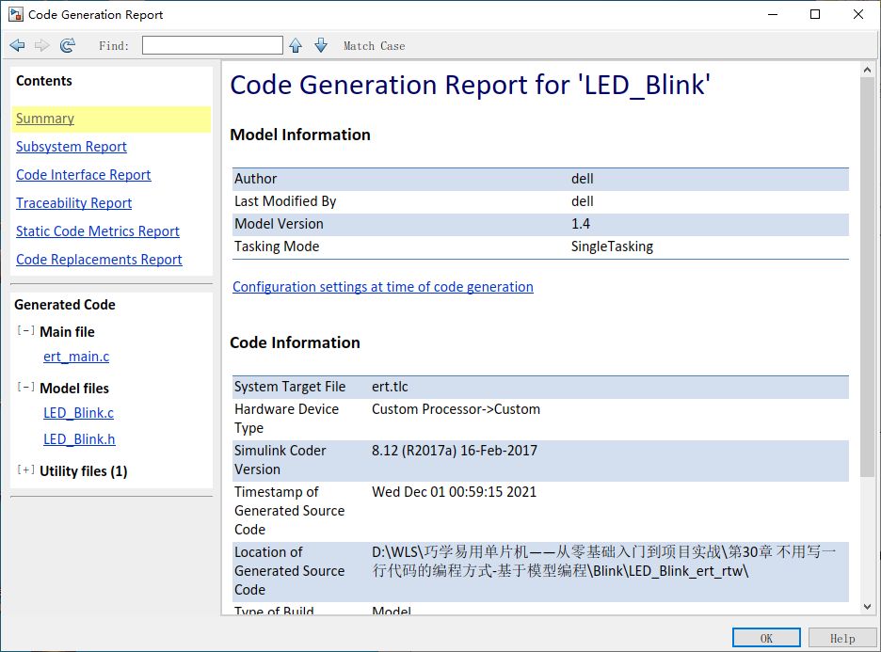Click the '8.12 (R2017a) 16-Feb-2017' version text
This screenshot has width=881, height=652.
454,451
